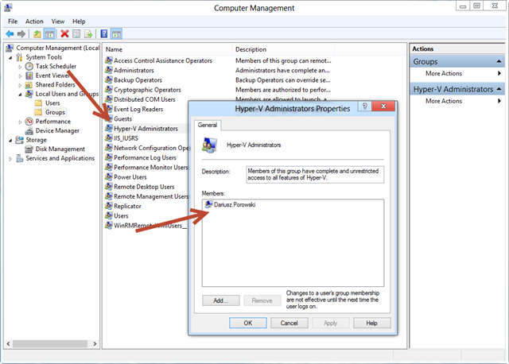The height and width of the screenshot is (364, 509).
Task: Toggle Show/Hide Console Tree toolbar icon
Action: pyautogui.click(x=49, y=33)
